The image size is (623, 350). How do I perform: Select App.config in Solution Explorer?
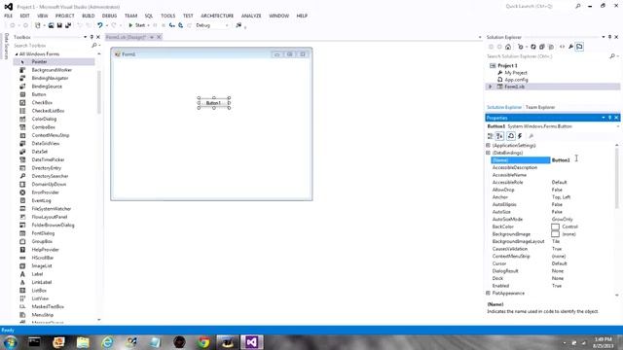point(516,80)
